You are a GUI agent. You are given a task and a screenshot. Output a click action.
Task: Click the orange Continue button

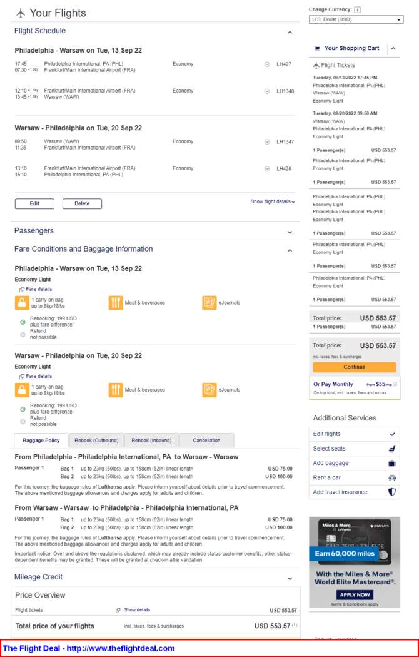(354, 367)
